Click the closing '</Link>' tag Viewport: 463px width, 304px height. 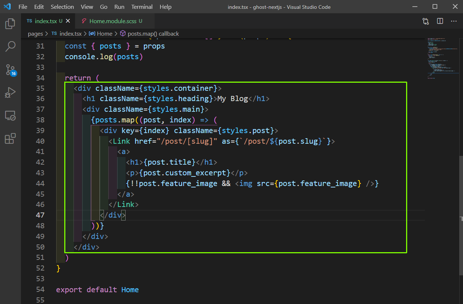click(124, 204)
